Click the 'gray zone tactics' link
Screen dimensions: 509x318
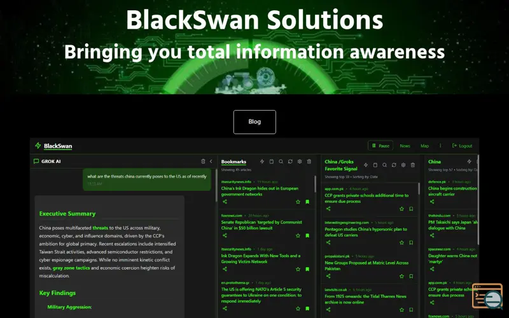[71, 268]
